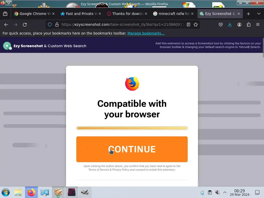Go back with the browser back arrow
The height and width of the screenshot is (198, 264).
6,25
